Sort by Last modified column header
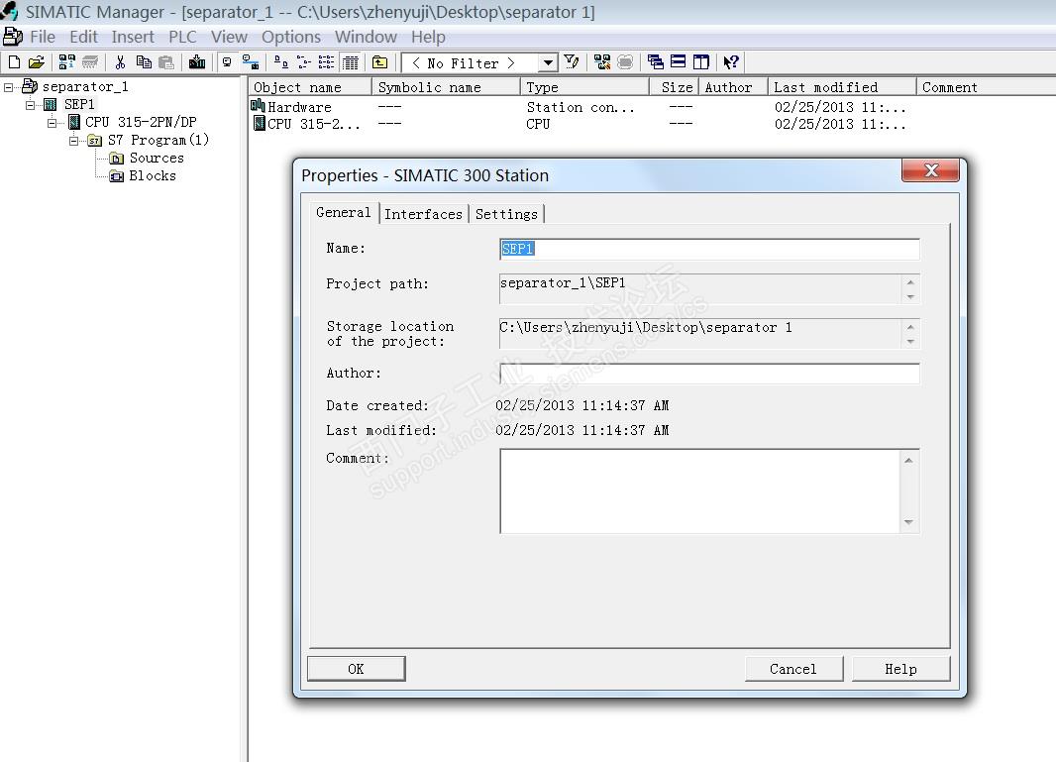This screenshot has height=762, width=1056. (x=842, y=87)
